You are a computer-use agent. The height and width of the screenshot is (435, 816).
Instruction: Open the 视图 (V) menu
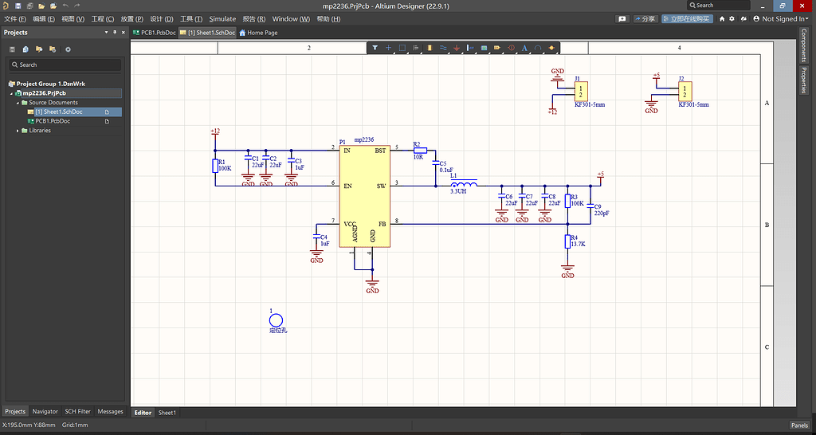[x=73, y=19]
